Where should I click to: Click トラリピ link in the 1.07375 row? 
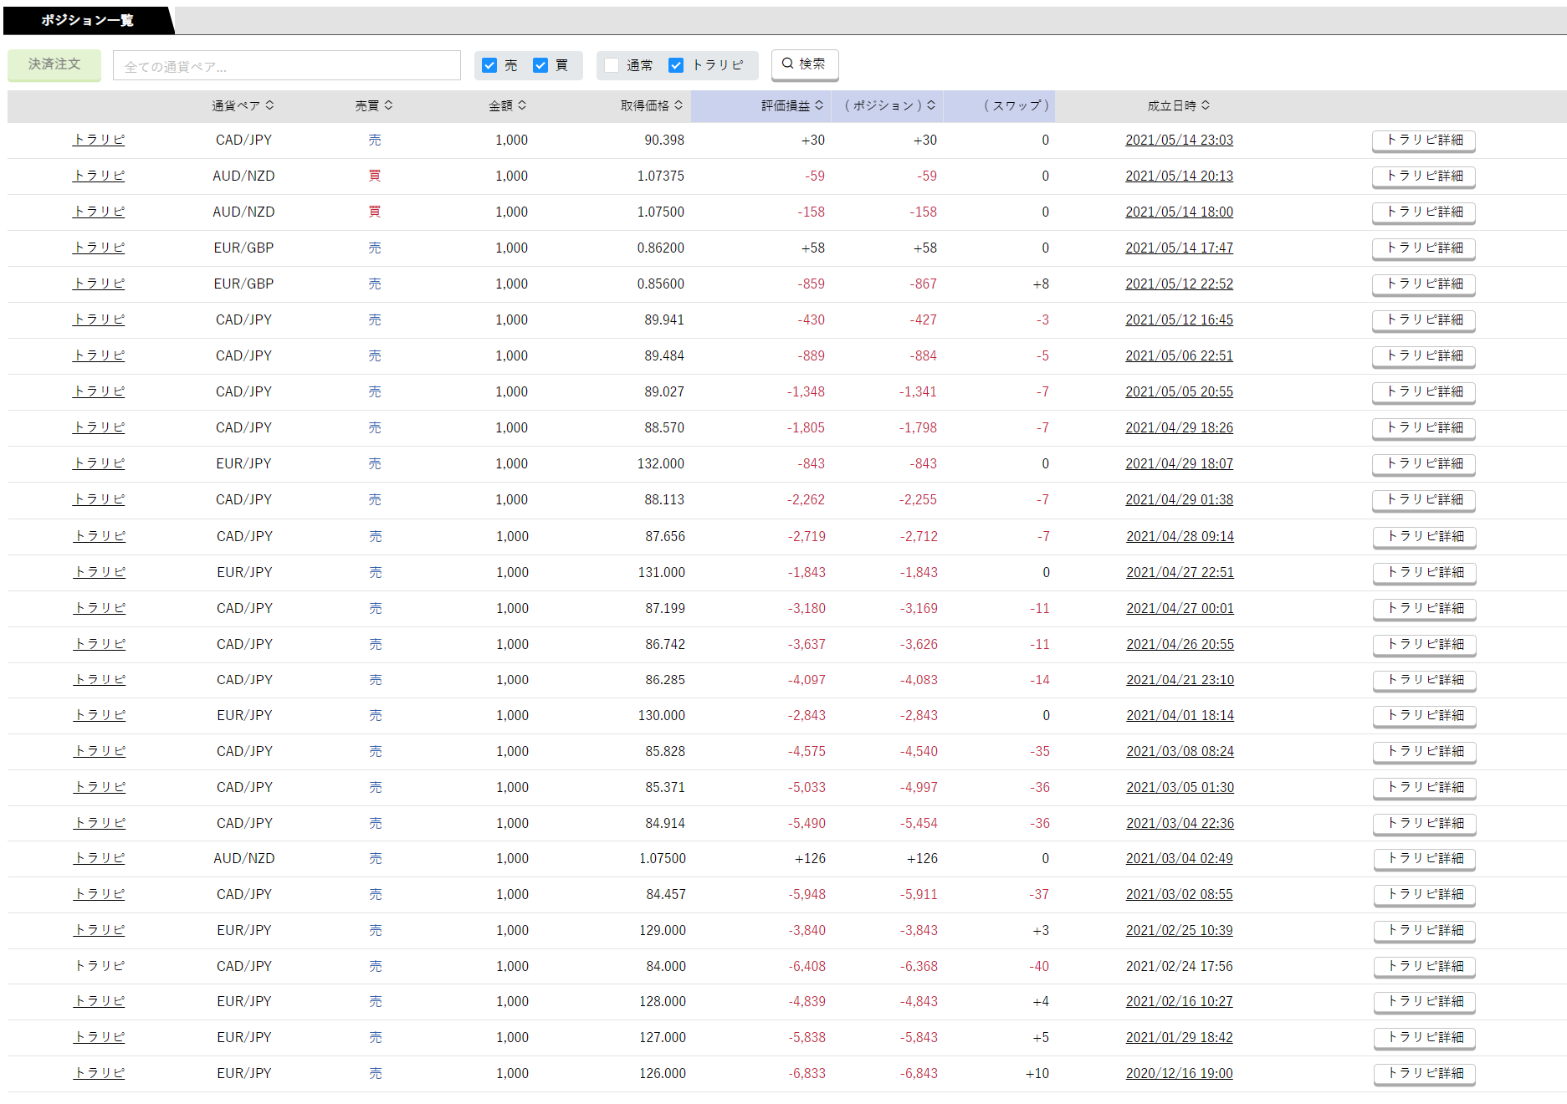coord(99,176)
